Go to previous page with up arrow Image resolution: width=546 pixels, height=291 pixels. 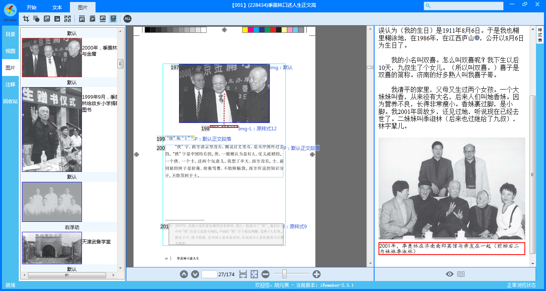click(x=183, y=274)
